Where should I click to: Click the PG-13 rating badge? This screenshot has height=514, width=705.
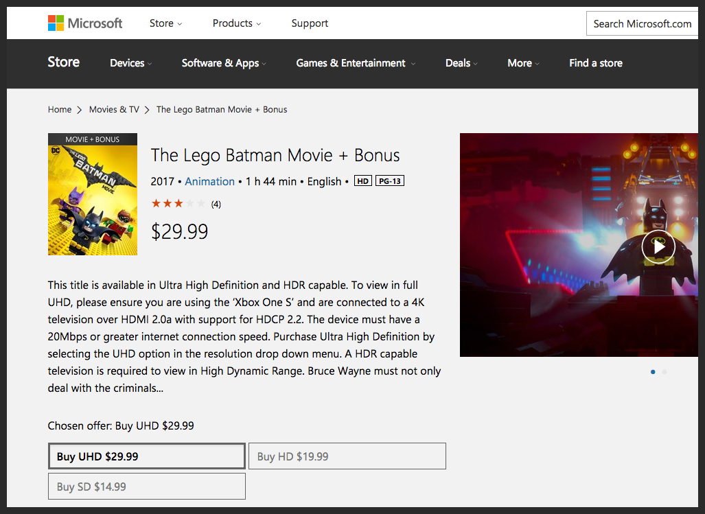tap(390, 181)
